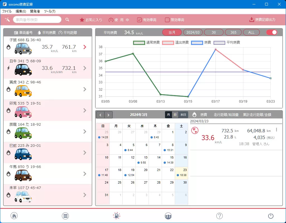Select the ALL period button

point(251,32)
